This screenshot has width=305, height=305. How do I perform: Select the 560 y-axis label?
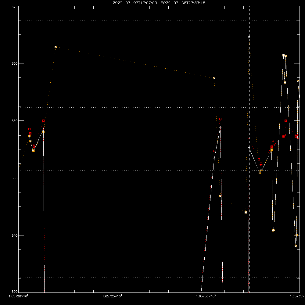tap(15, 178)
